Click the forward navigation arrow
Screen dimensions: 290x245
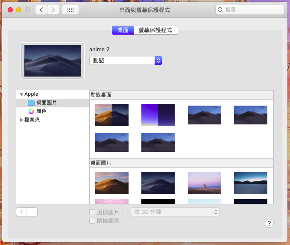point(53,9)
